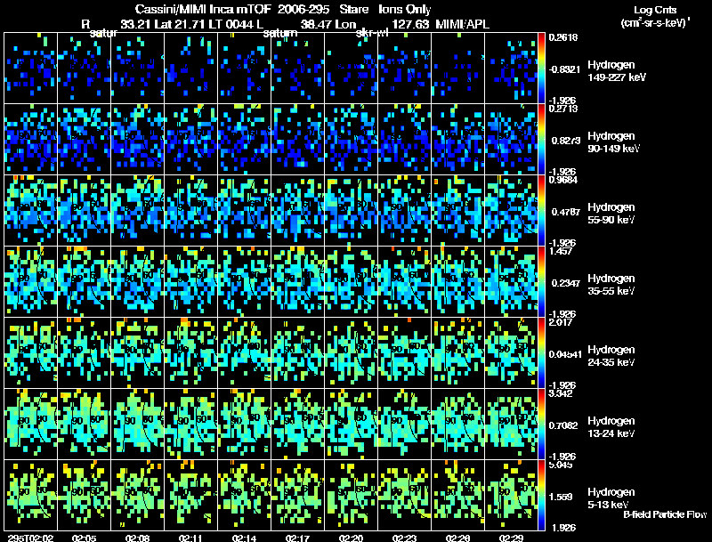The image size is (712, 542).
Task: Select the '02:05' time label
Action: tap(84, 538)
